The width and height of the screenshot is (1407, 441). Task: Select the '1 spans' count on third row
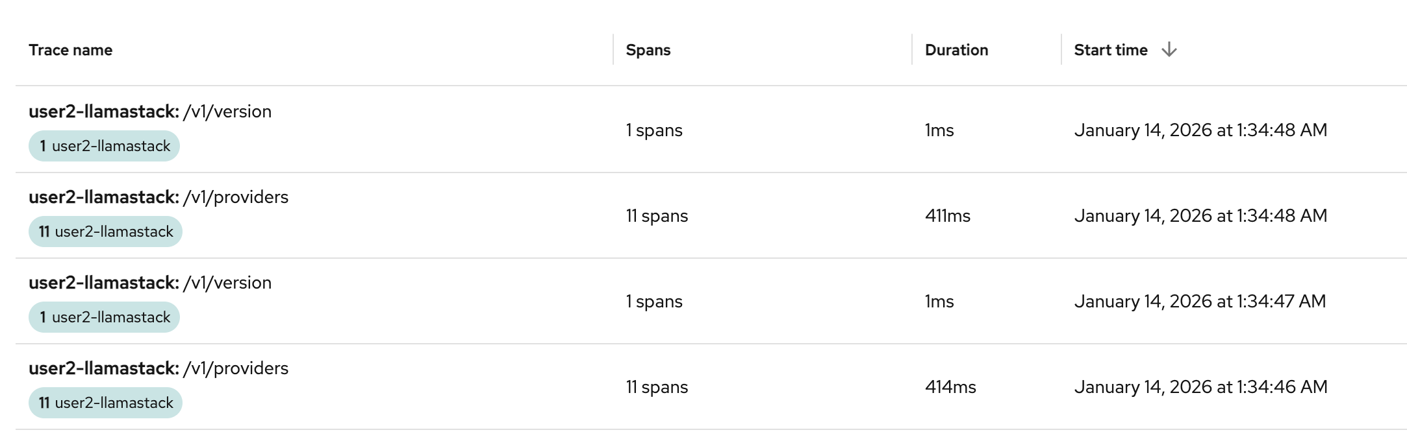click(653, 301)
